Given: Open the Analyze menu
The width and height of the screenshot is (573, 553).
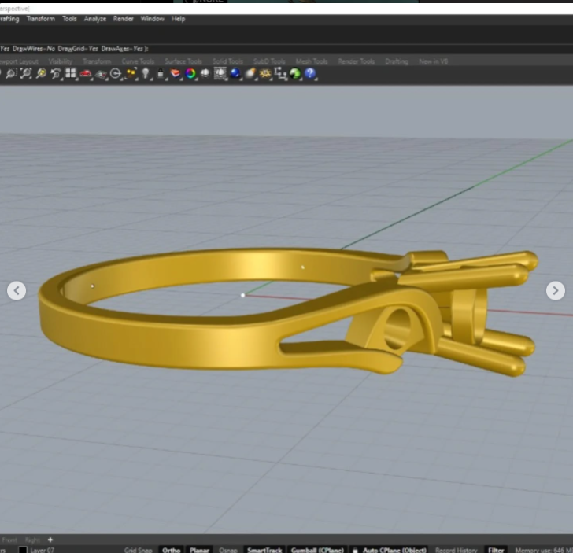Looking at the screenshot, I should [x=94, y=18].
